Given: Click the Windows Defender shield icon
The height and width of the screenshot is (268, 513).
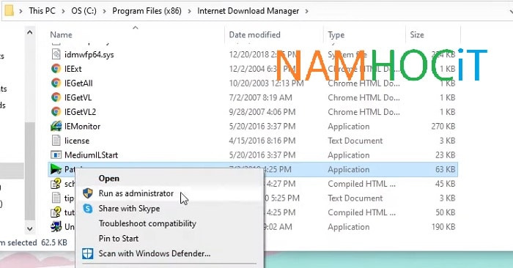Looking at the screenshot, I should 88,253.
